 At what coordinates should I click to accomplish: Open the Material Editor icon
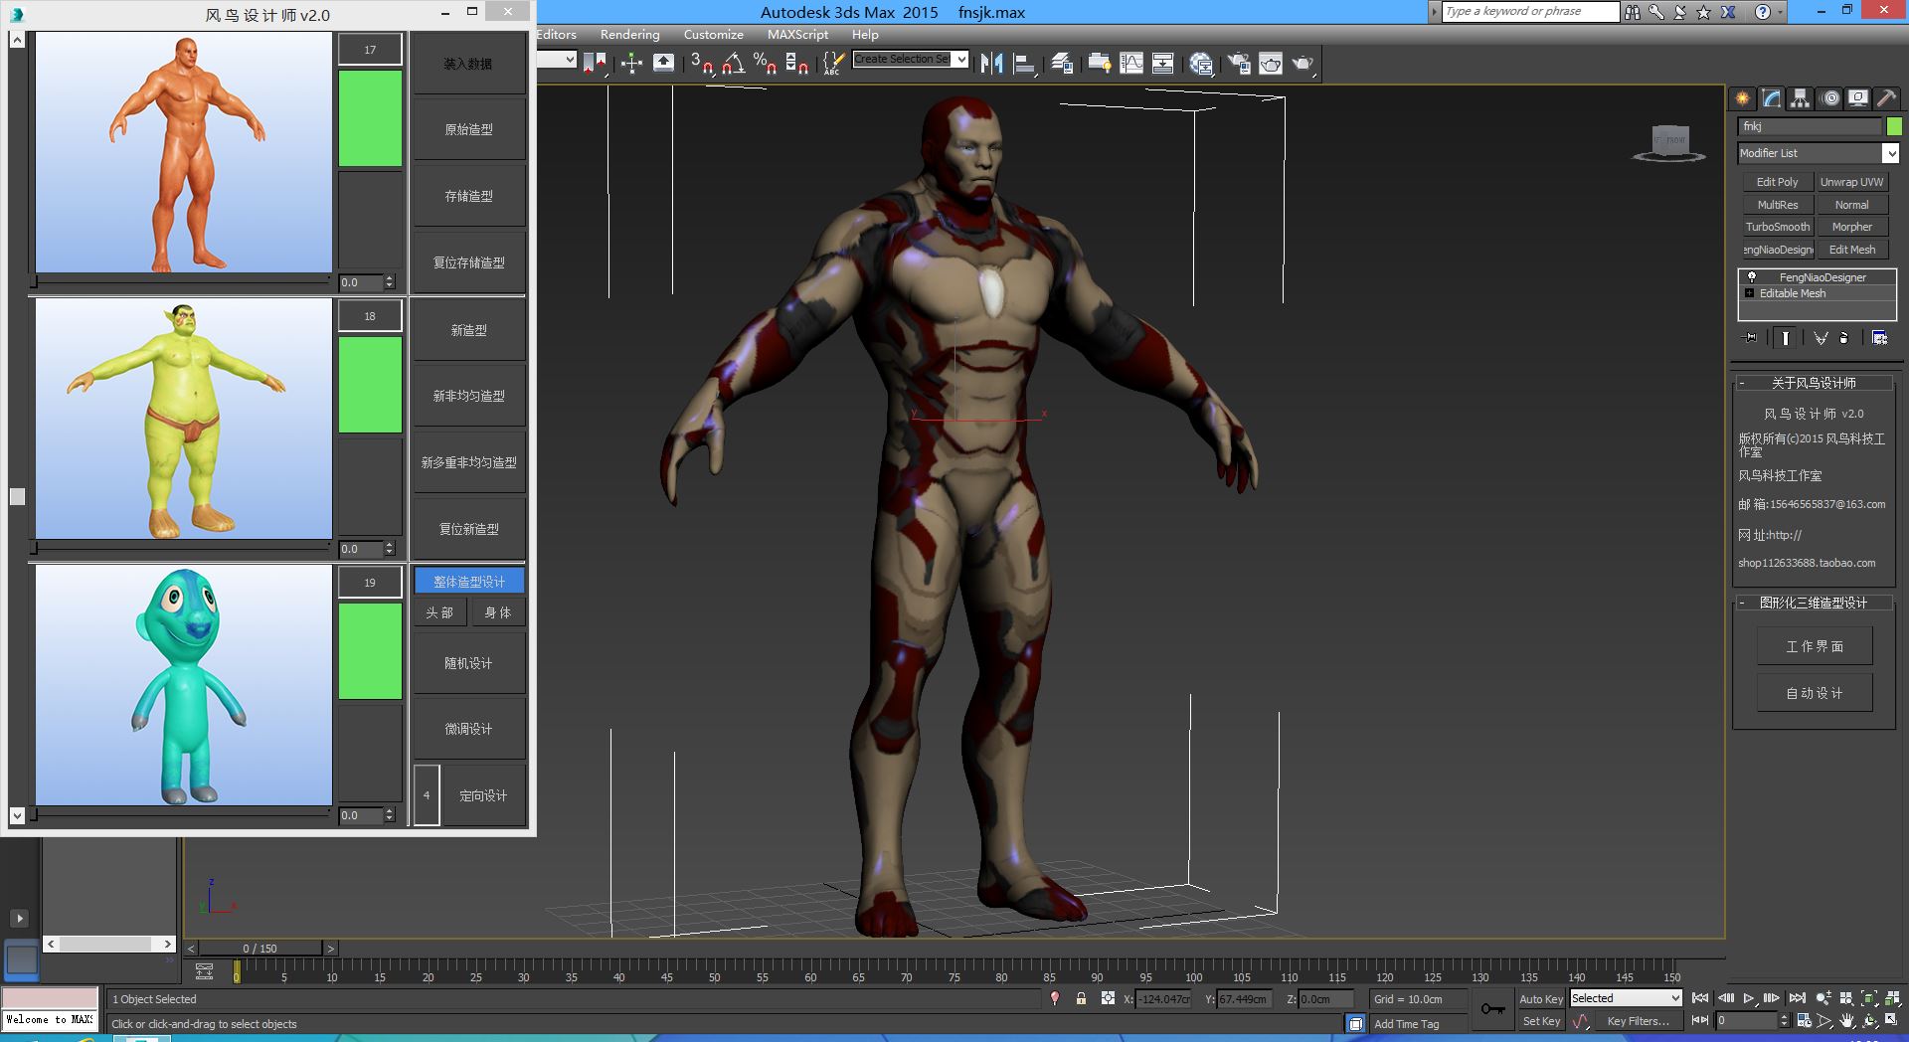pyautogui.click(x=1201, y=64)
